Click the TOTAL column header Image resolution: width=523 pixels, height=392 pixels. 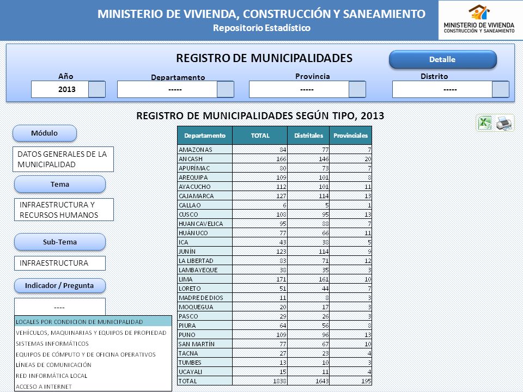tap(260, 136)
